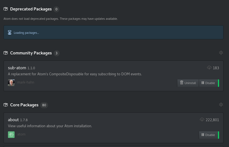Disable the about core package

[208, 135]
